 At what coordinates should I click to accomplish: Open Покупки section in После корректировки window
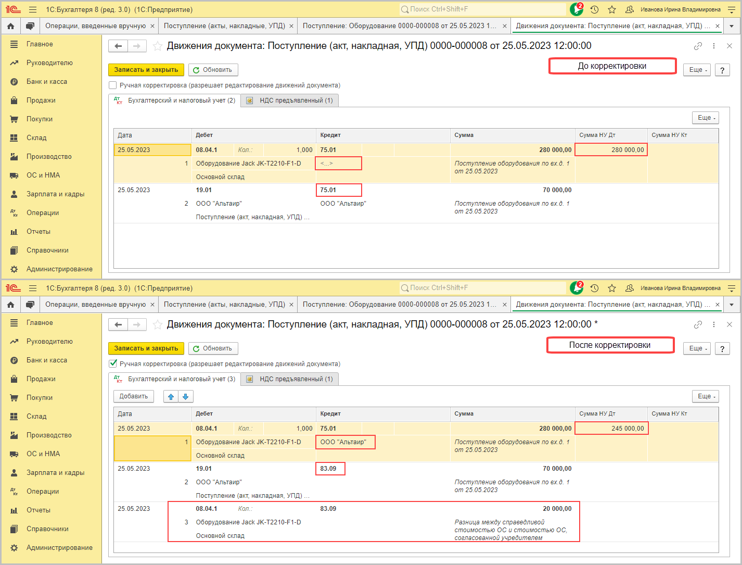coord(40,398)
